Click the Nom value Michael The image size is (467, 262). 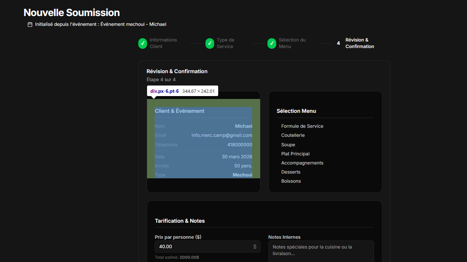[x=243, y=126]
